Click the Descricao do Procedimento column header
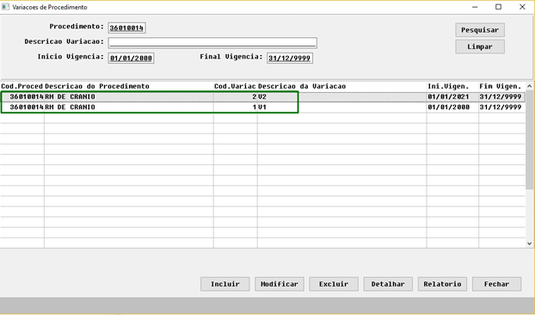This screenshot has width=535, height=315. 129,86
